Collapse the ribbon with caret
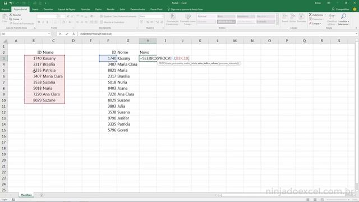Image resolution: width=359 pixels, height=202 pixels. (356, 28)
